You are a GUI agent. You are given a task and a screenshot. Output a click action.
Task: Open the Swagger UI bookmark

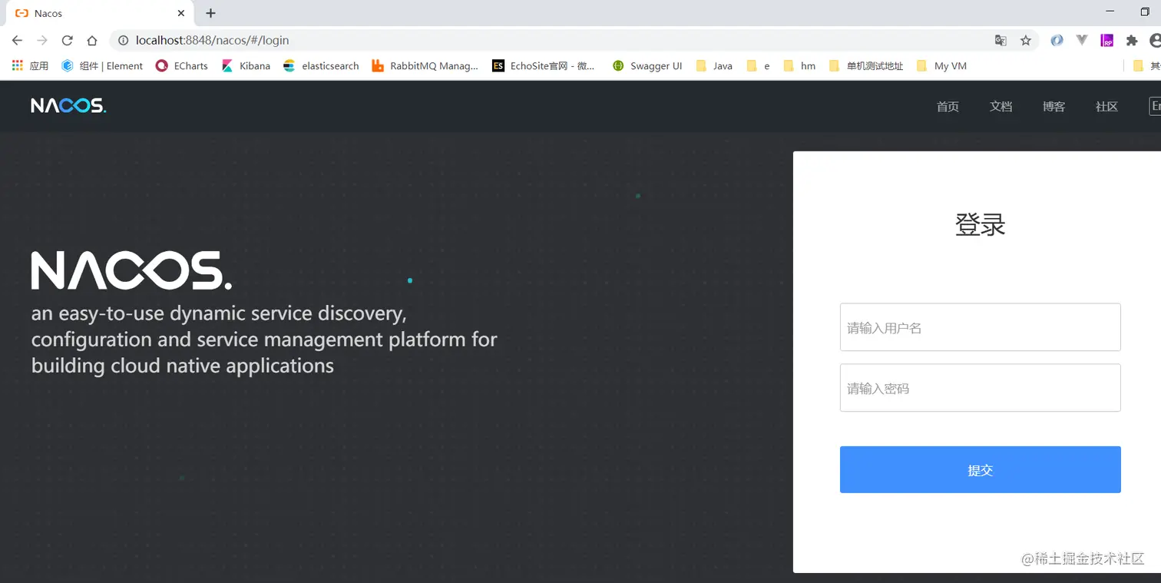pyautogui.click(x=647, y=66)
